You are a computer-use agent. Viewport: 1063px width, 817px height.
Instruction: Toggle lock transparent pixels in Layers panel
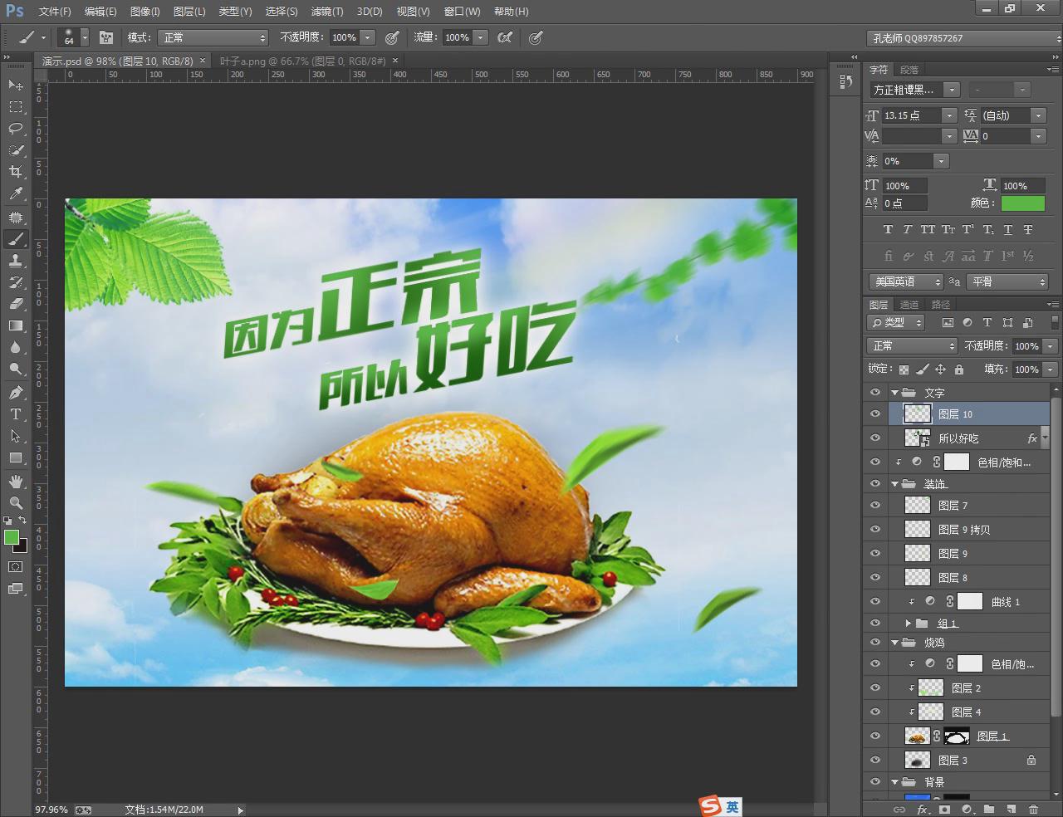click(x=904, y=369)
